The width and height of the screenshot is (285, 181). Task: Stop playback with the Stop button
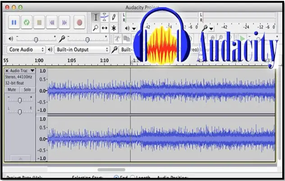pyautogui.click(x=39, y=22)
